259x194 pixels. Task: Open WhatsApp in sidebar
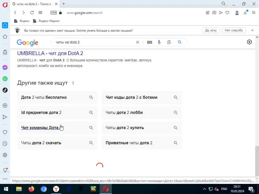pyautogui.click(x=5, y=79)
